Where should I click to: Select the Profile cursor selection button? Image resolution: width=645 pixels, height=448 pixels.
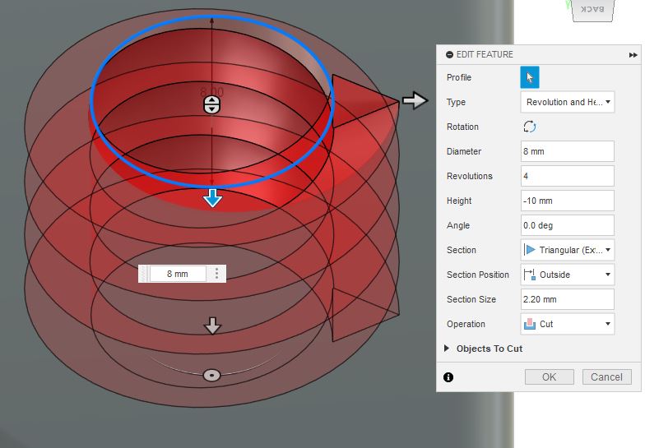[x=530, y=77]
